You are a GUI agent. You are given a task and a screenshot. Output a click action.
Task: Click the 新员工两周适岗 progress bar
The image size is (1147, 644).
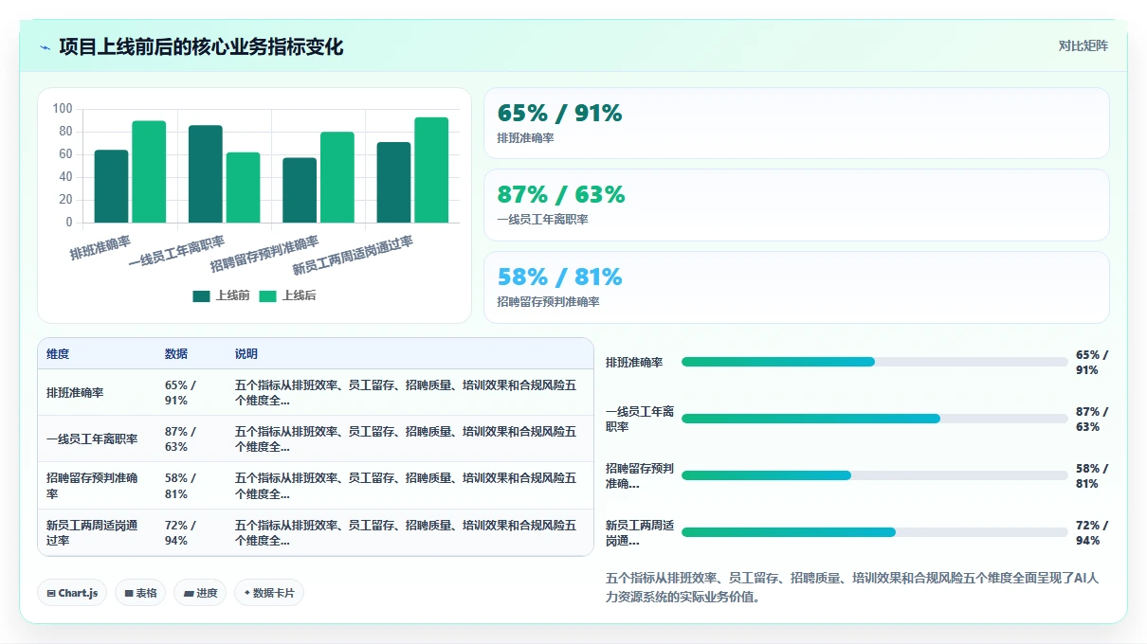click(x=874, y=532)
